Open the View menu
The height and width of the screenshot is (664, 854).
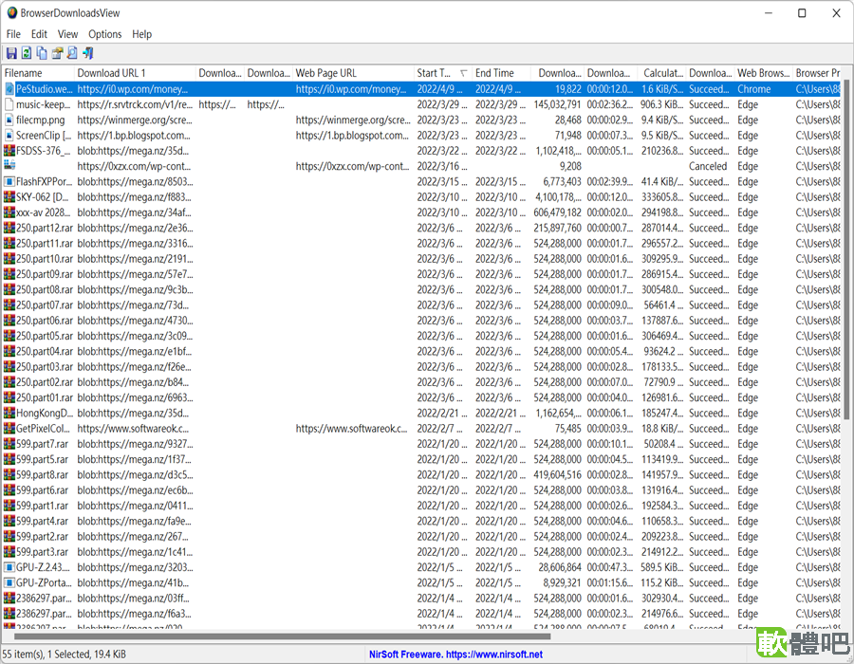[x=68, y=34]
